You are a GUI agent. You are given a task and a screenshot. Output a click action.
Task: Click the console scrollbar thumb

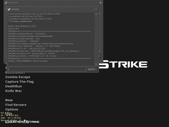(96, 27)
